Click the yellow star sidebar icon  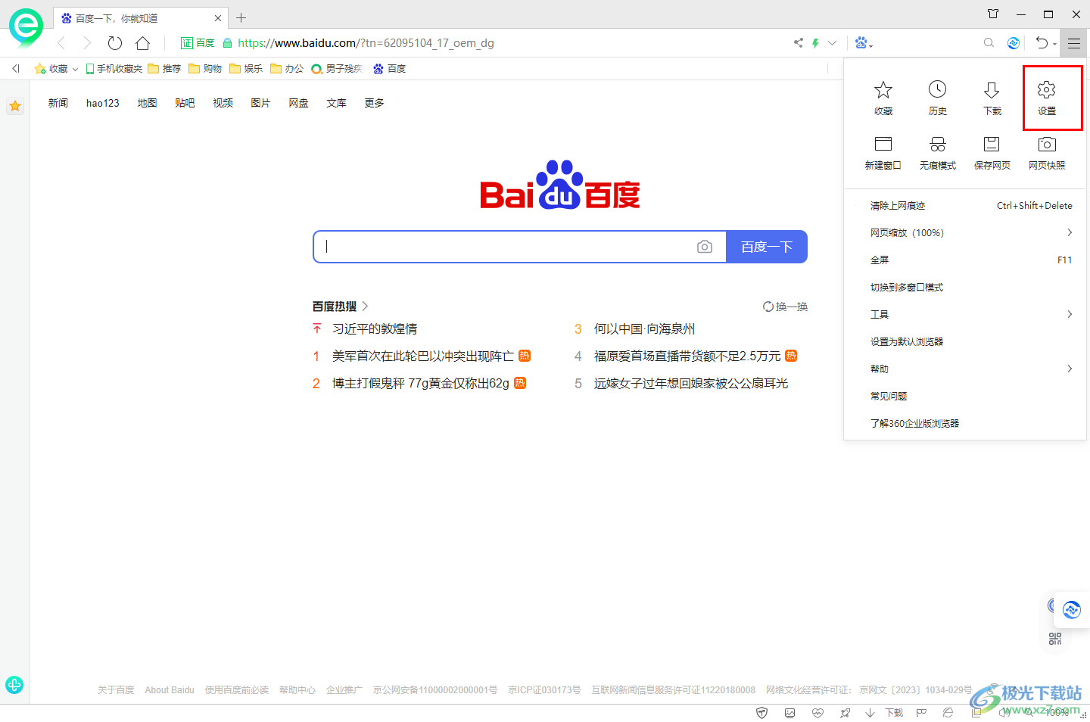(15, 107)
